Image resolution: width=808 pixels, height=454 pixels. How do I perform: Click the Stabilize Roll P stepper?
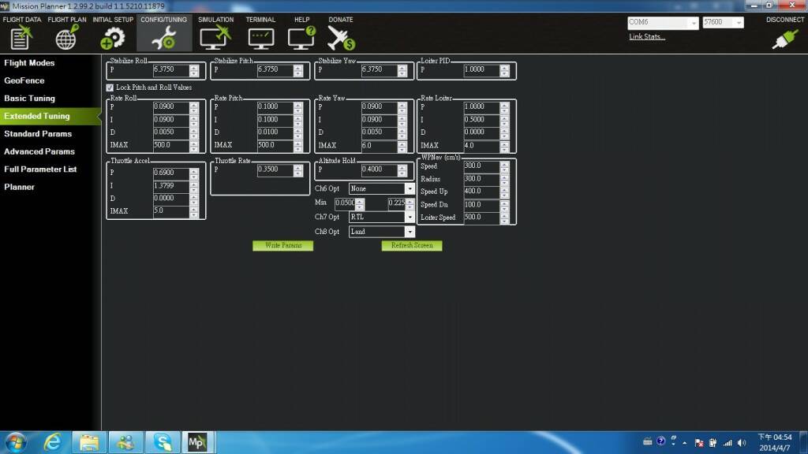click(x=194, y=70)
